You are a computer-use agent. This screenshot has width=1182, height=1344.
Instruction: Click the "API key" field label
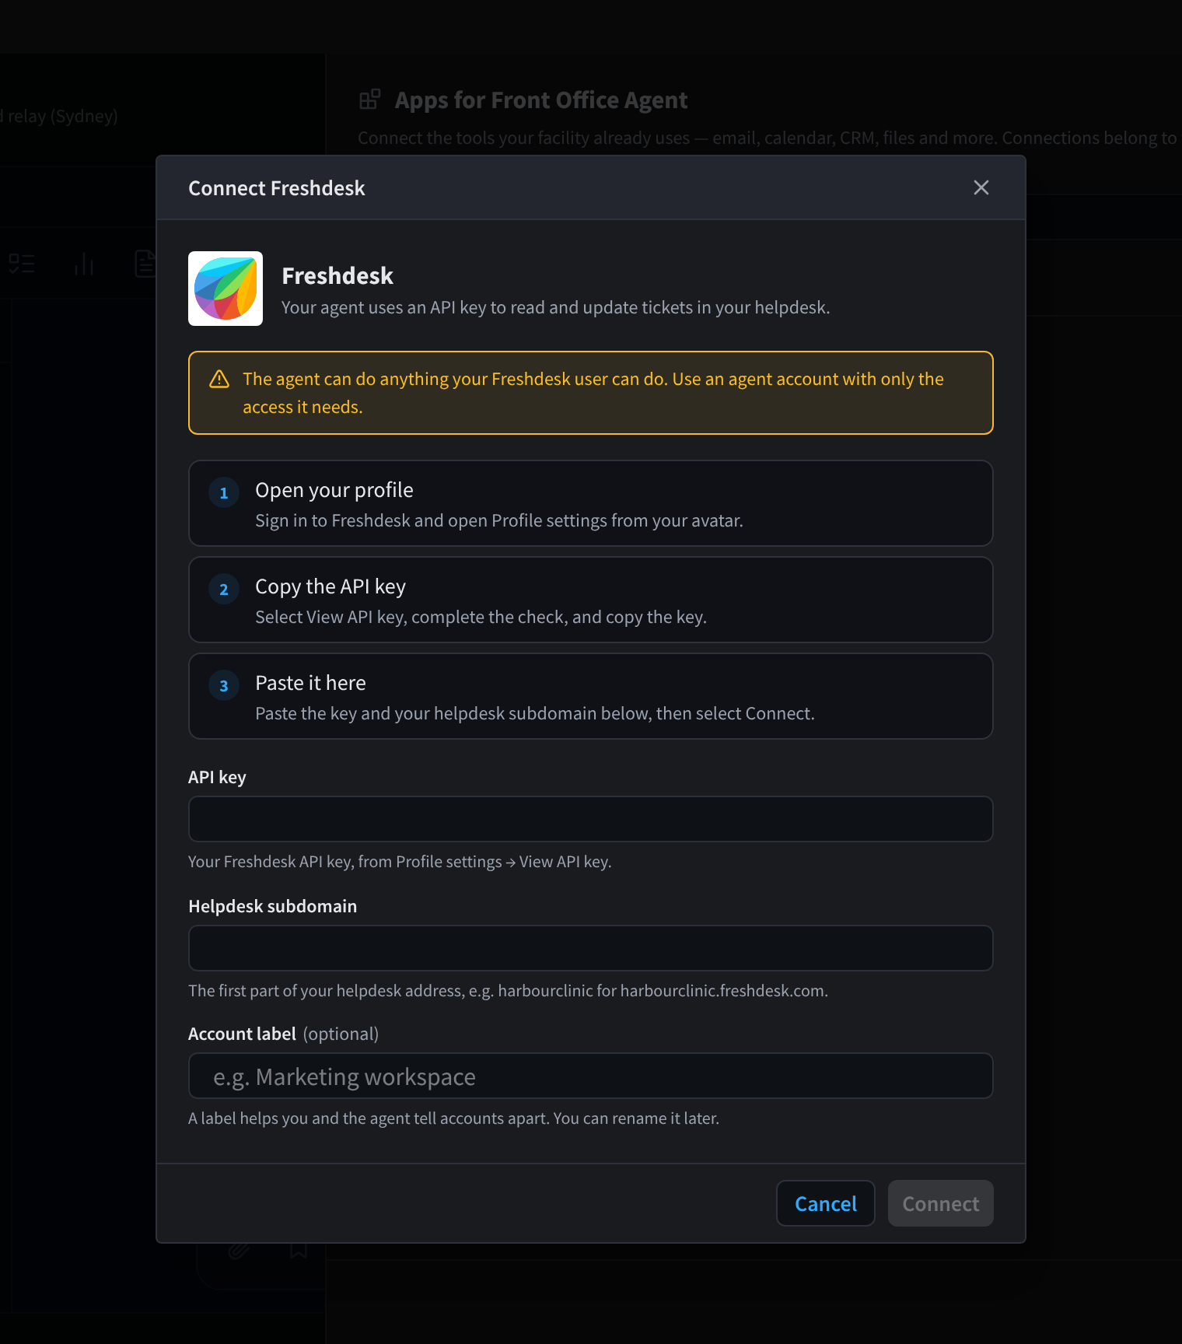pyautogui.click(x=217, y=777)
